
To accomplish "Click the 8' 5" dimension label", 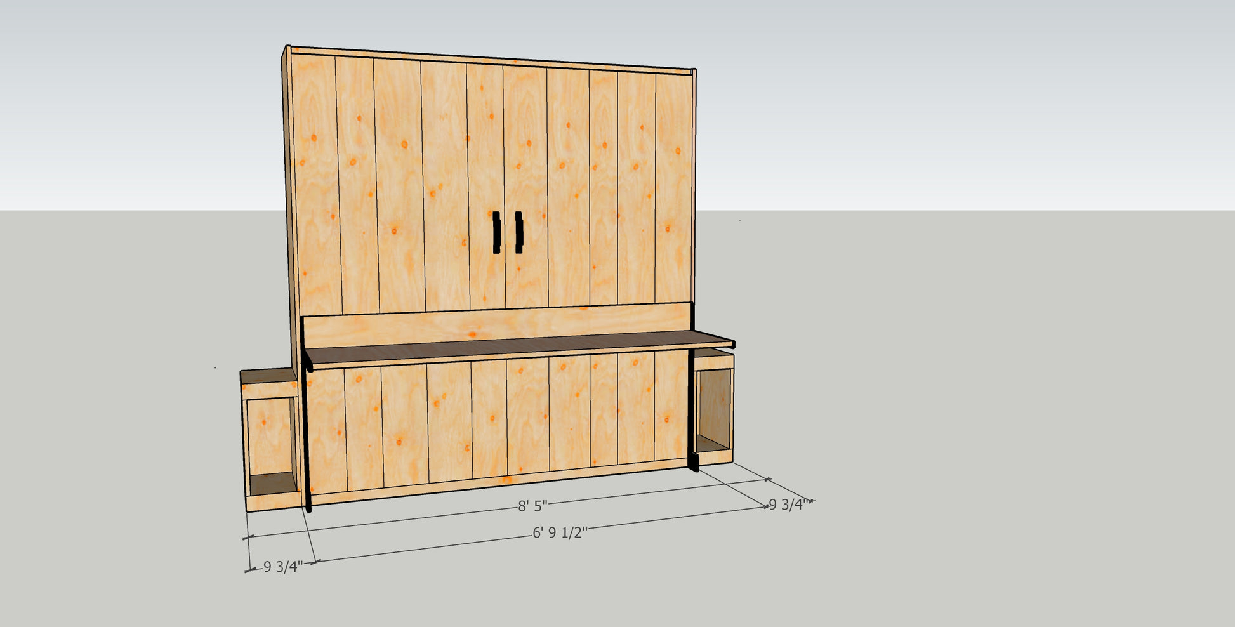I will (x=532, y=506).
